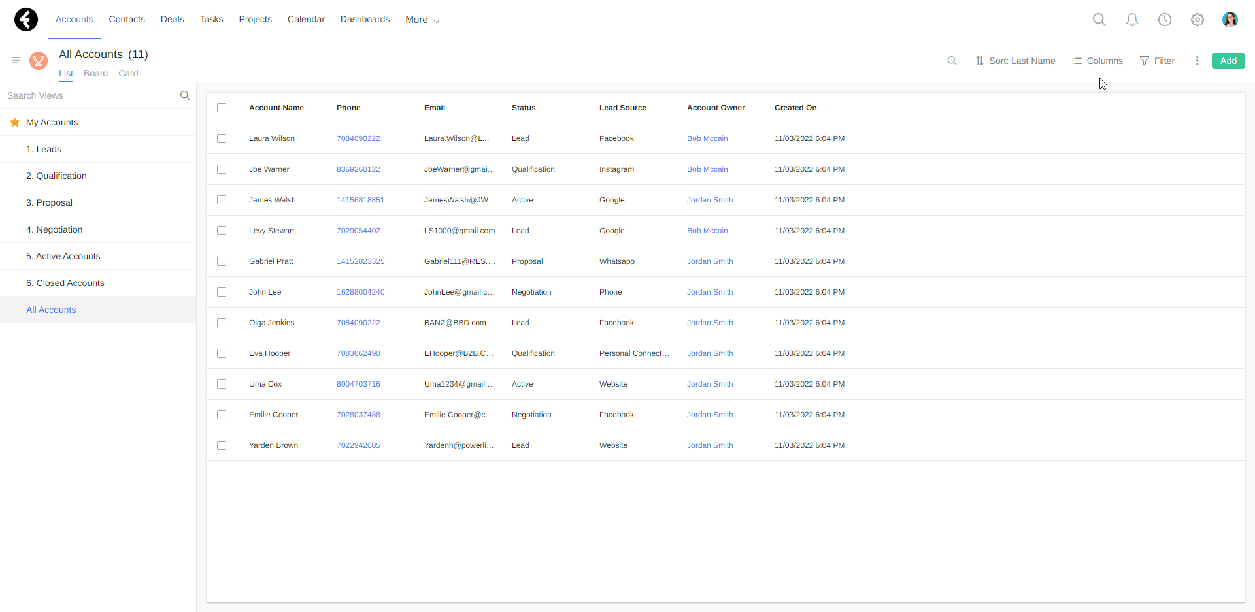Select the 6. Closed Accounts view

coord(98,283)
